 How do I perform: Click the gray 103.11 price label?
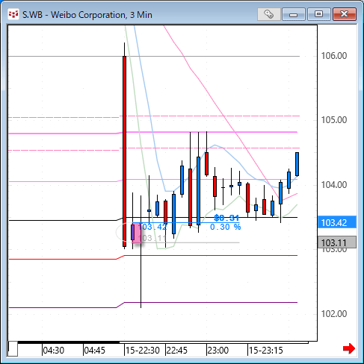(337, 242)
